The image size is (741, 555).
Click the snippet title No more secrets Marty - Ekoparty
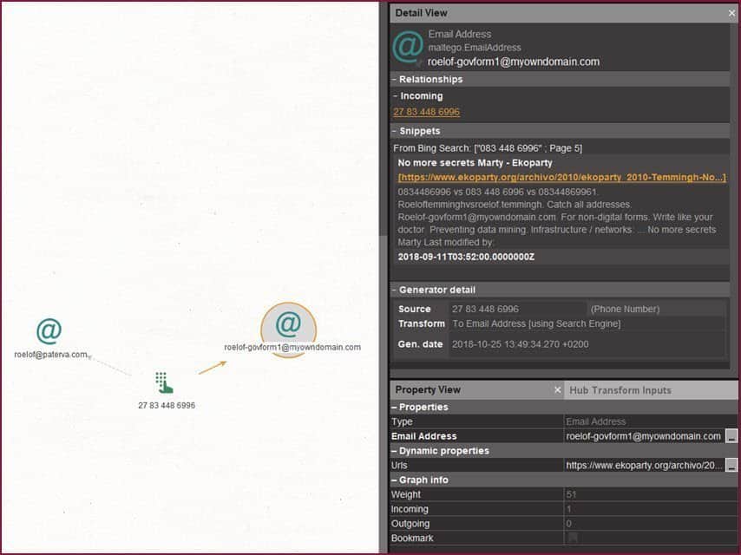[475, 163]
